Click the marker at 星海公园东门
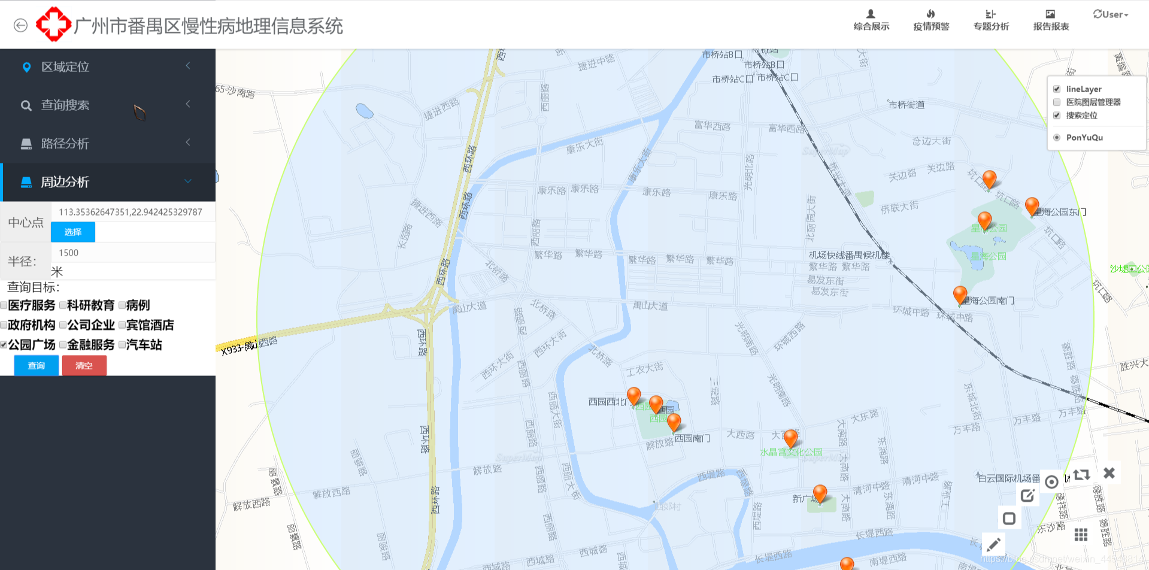Screen dimensions: 1149x570 [x=1032, y=207]
